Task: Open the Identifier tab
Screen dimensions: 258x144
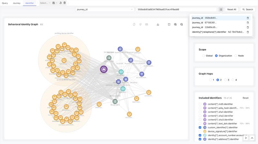Action: pos(29,3)
